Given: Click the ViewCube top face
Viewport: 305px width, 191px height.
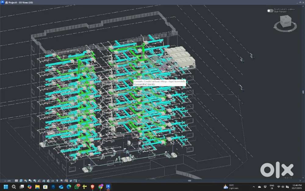Looking at the screenshot, I should pyautogui.click(x=287, y=23).
